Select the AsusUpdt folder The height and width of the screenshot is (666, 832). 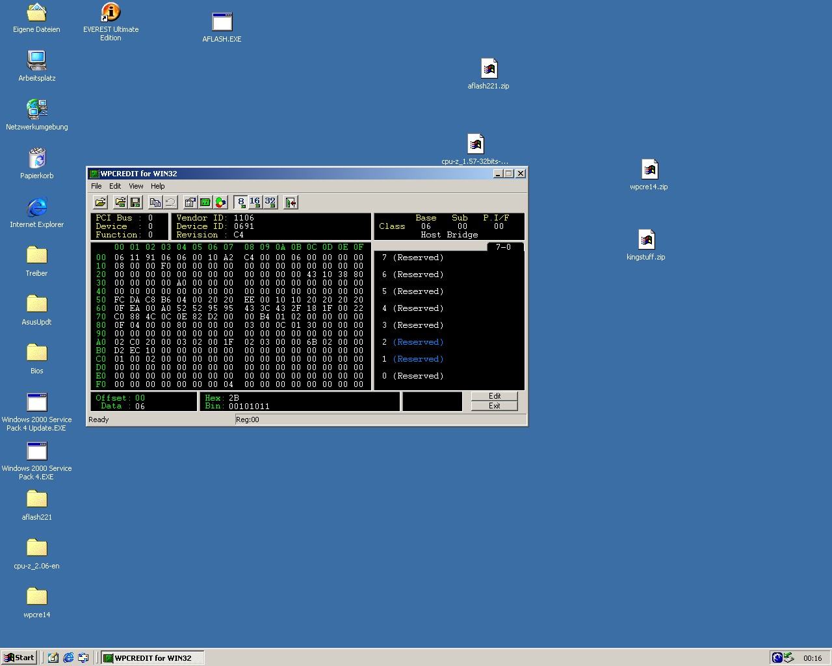(37, 310)
